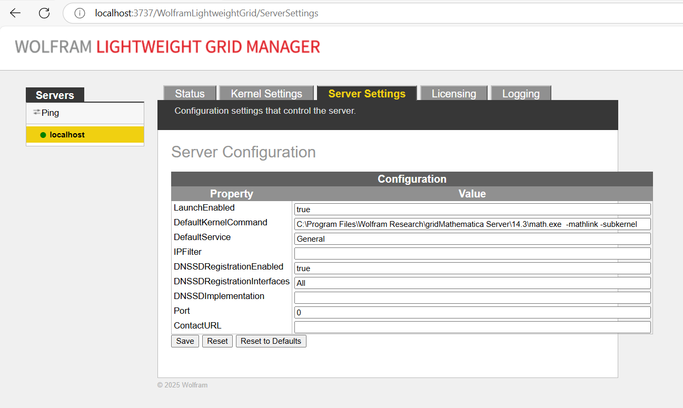Edit the LaunchEnabled value field
The image size is (683, 408).
click(472, 210)
